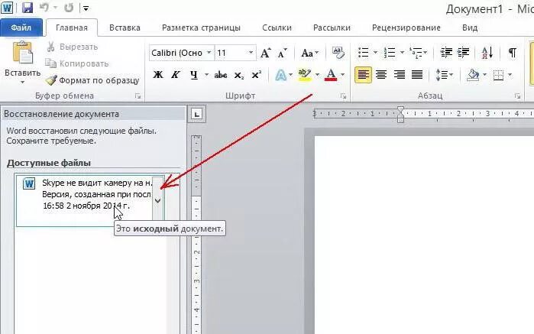Click the Вставить paste icon

22,53
